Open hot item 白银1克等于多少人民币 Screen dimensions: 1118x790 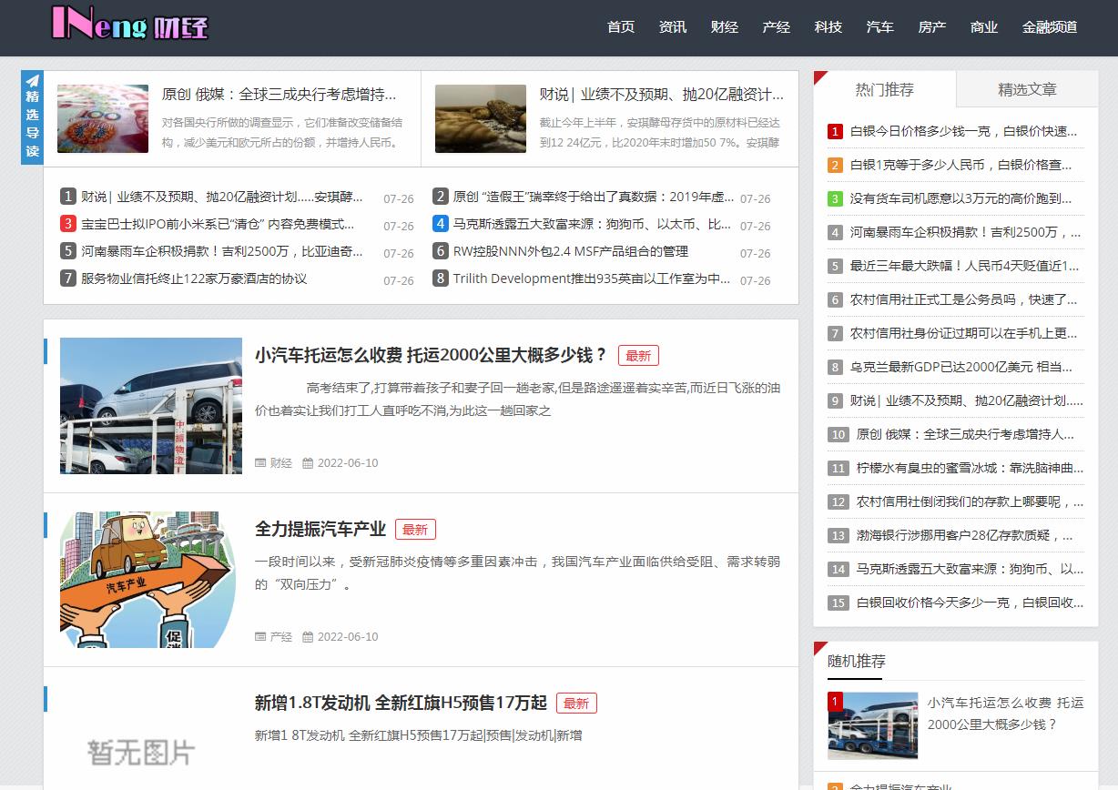coord(961,165)
